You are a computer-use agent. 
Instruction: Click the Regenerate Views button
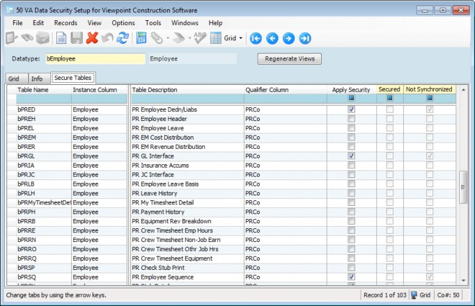pos(290,58)
